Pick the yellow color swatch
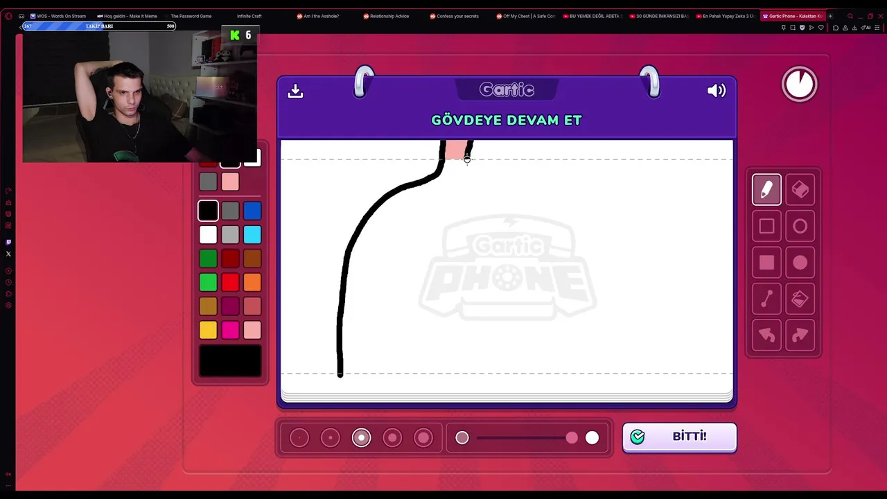The height and width of the screenshot is (499, 887). click(208, 330)
